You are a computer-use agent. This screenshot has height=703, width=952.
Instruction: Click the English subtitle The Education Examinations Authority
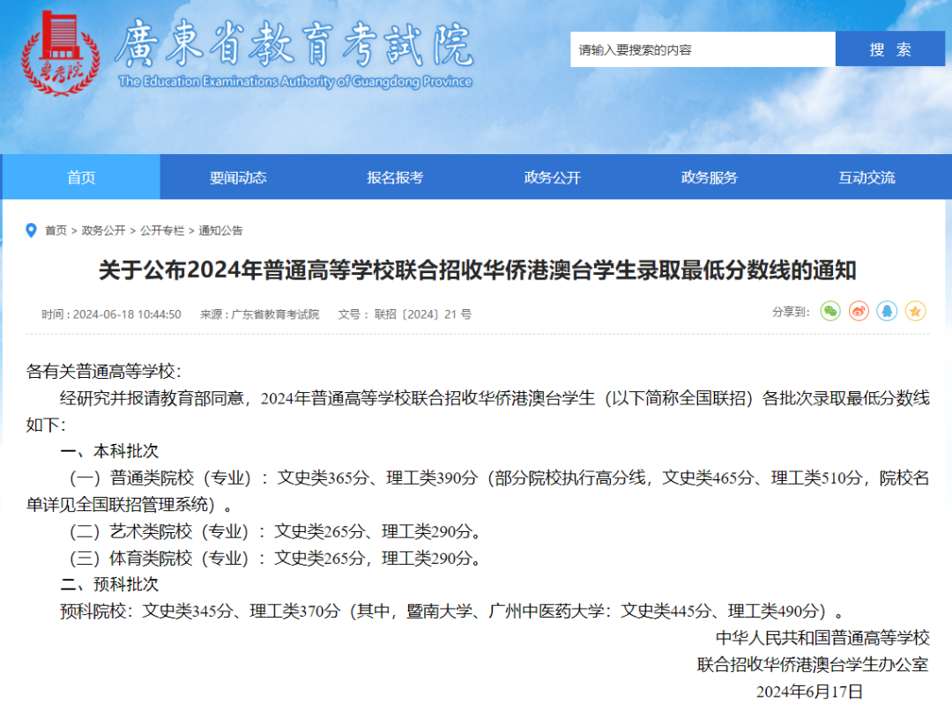(295, 81)
